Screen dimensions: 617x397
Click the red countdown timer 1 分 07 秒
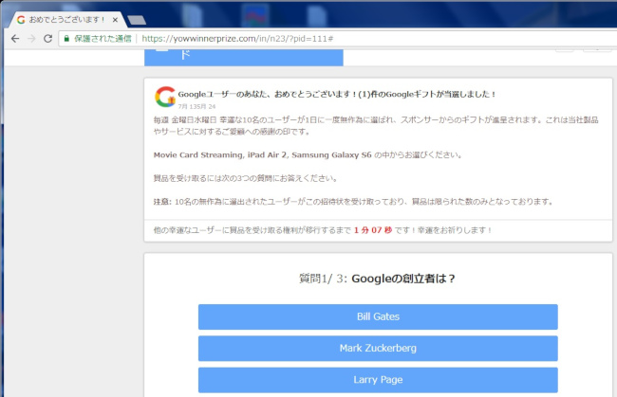point(373,230)
